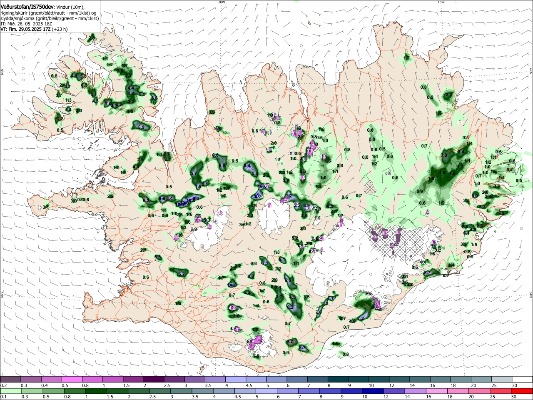Image resolution: width=533 pixels, height=400 pixels.
Task: Click the 'slydda/snjókoma' legend description line
Action: tap(50, 18)
